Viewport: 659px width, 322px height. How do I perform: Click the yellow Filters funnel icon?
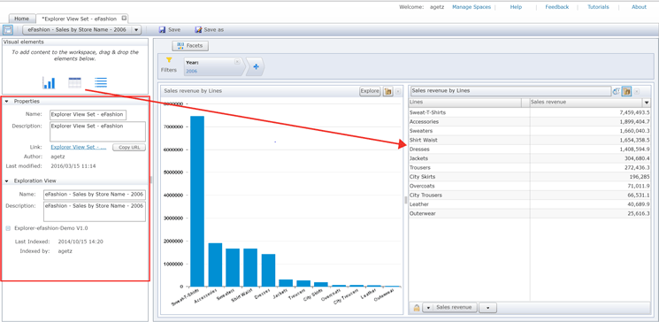(169, 60)
